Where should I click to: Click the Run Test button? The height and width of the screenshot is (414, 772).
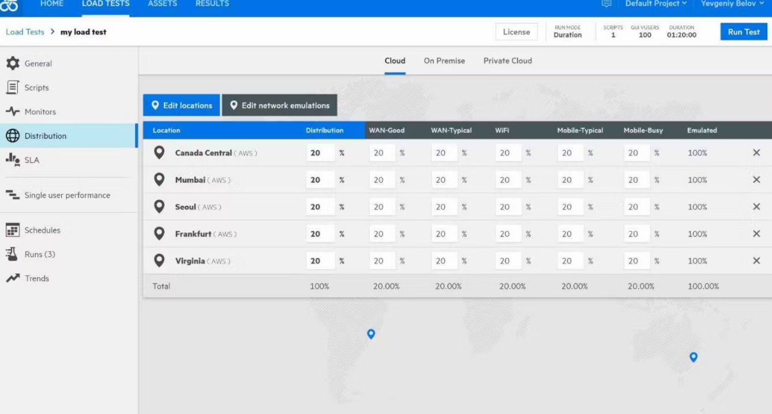point(744,32)
